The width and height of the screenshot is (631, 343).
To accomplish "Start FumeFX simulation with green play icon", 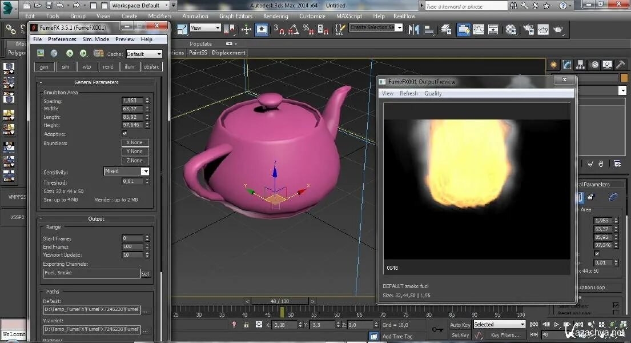I will [70, 53].
